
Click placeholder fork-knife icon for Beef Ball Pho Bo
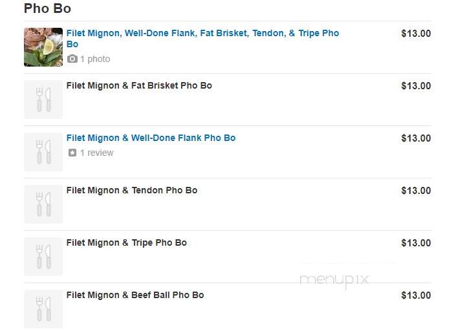click(43, 309)
